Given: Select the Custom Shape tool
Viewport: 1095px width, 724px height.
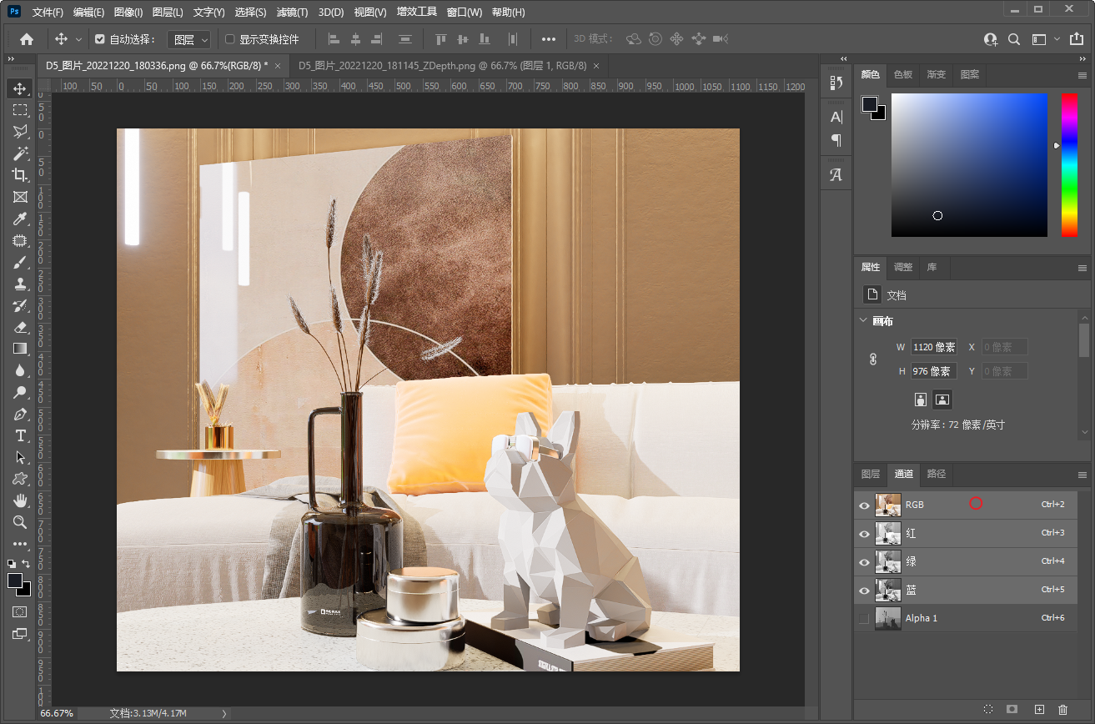Looking at the screenshot, I should [x=20, y=479].
